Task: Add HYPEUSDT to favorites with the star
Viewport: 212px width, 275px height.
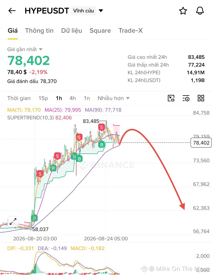Action: coord(183,11)
